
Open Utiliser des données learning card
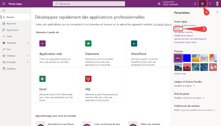[149, 124]
